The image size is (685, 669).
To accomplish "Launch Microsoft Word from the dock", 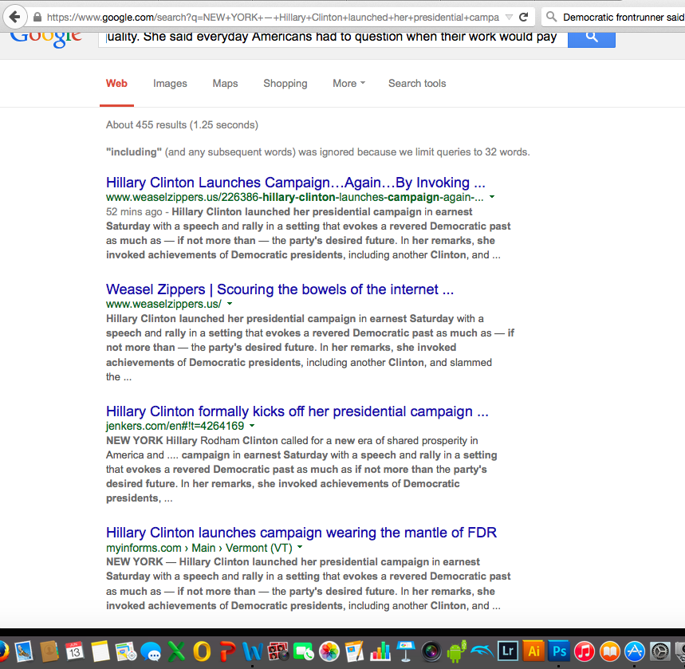I will [x=253, y=652].
